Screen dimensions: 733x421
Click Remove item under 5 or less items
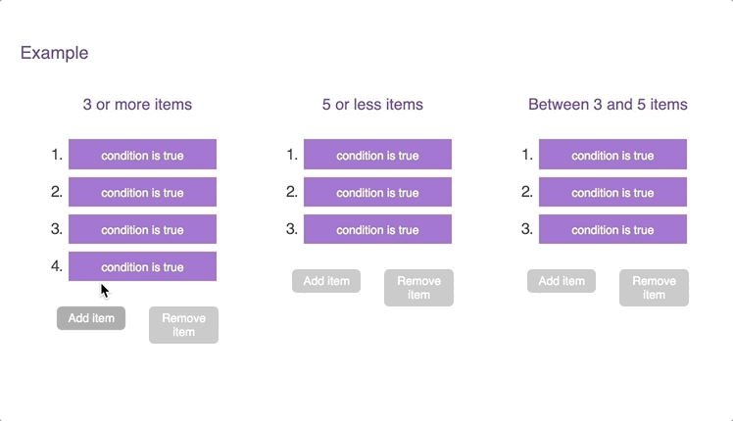point(418,288)
